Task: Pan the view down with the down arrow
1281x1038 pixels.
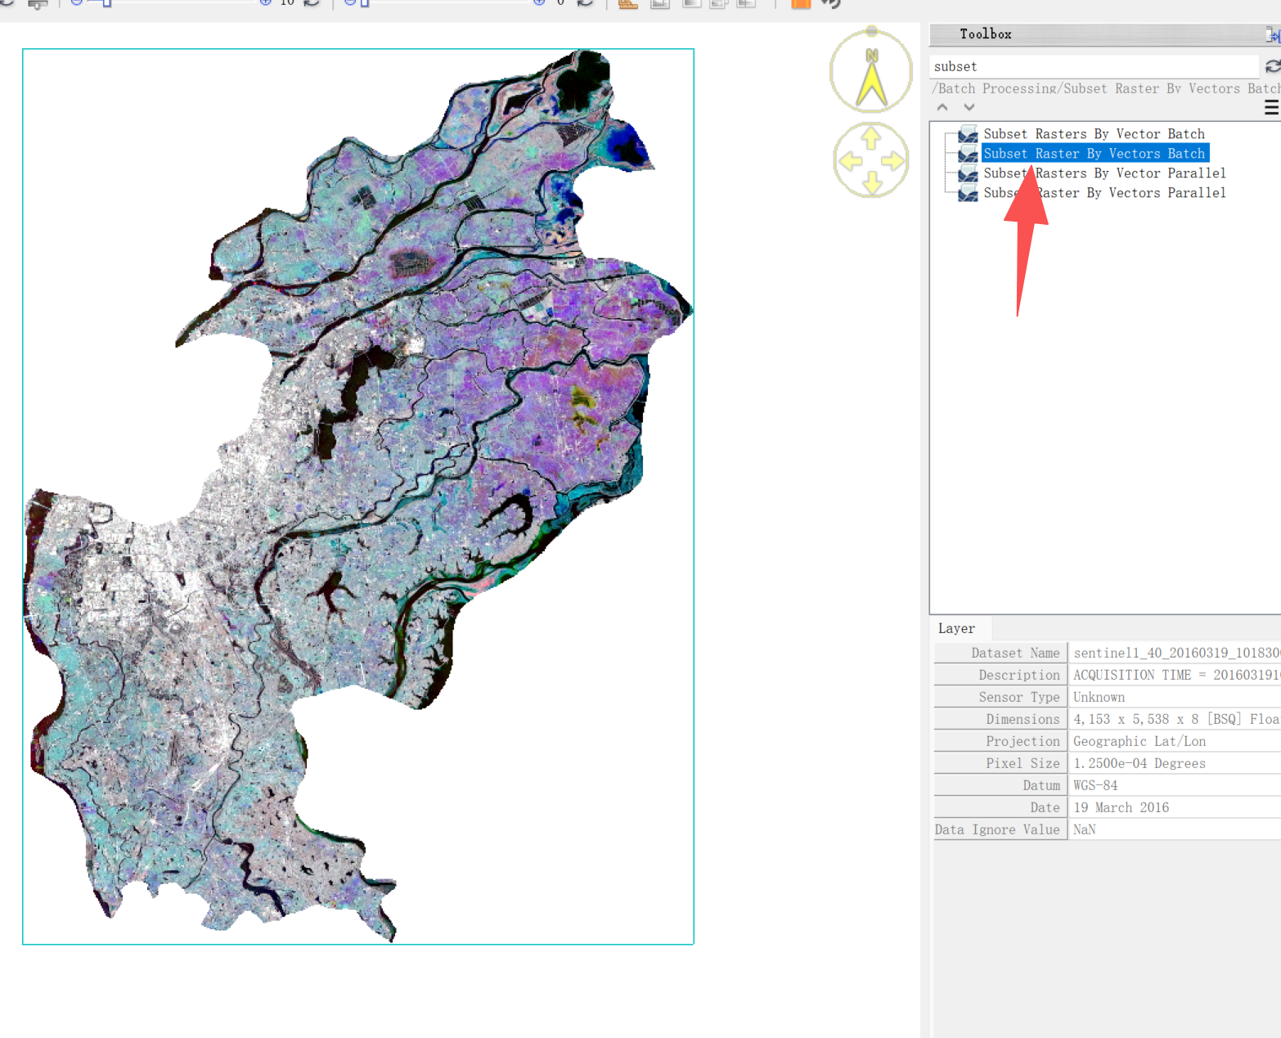Action: tap(871, 182)
